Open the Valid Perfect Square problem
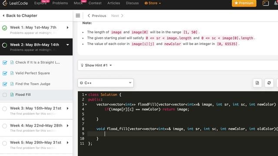Viewport: 278px width, 156px height. click(33, 73)
